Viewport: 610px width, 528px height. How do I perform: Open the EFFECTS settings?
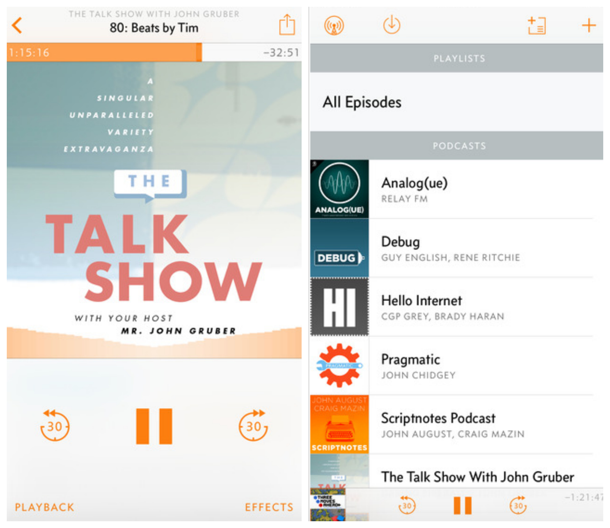click(x=269, y=507)
